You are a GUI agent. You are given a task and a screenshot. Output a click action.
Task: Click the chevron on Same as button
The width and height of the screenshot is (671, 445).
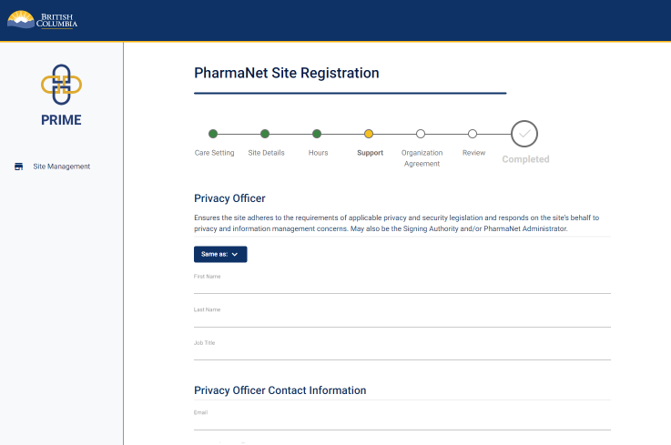(235, 254)
